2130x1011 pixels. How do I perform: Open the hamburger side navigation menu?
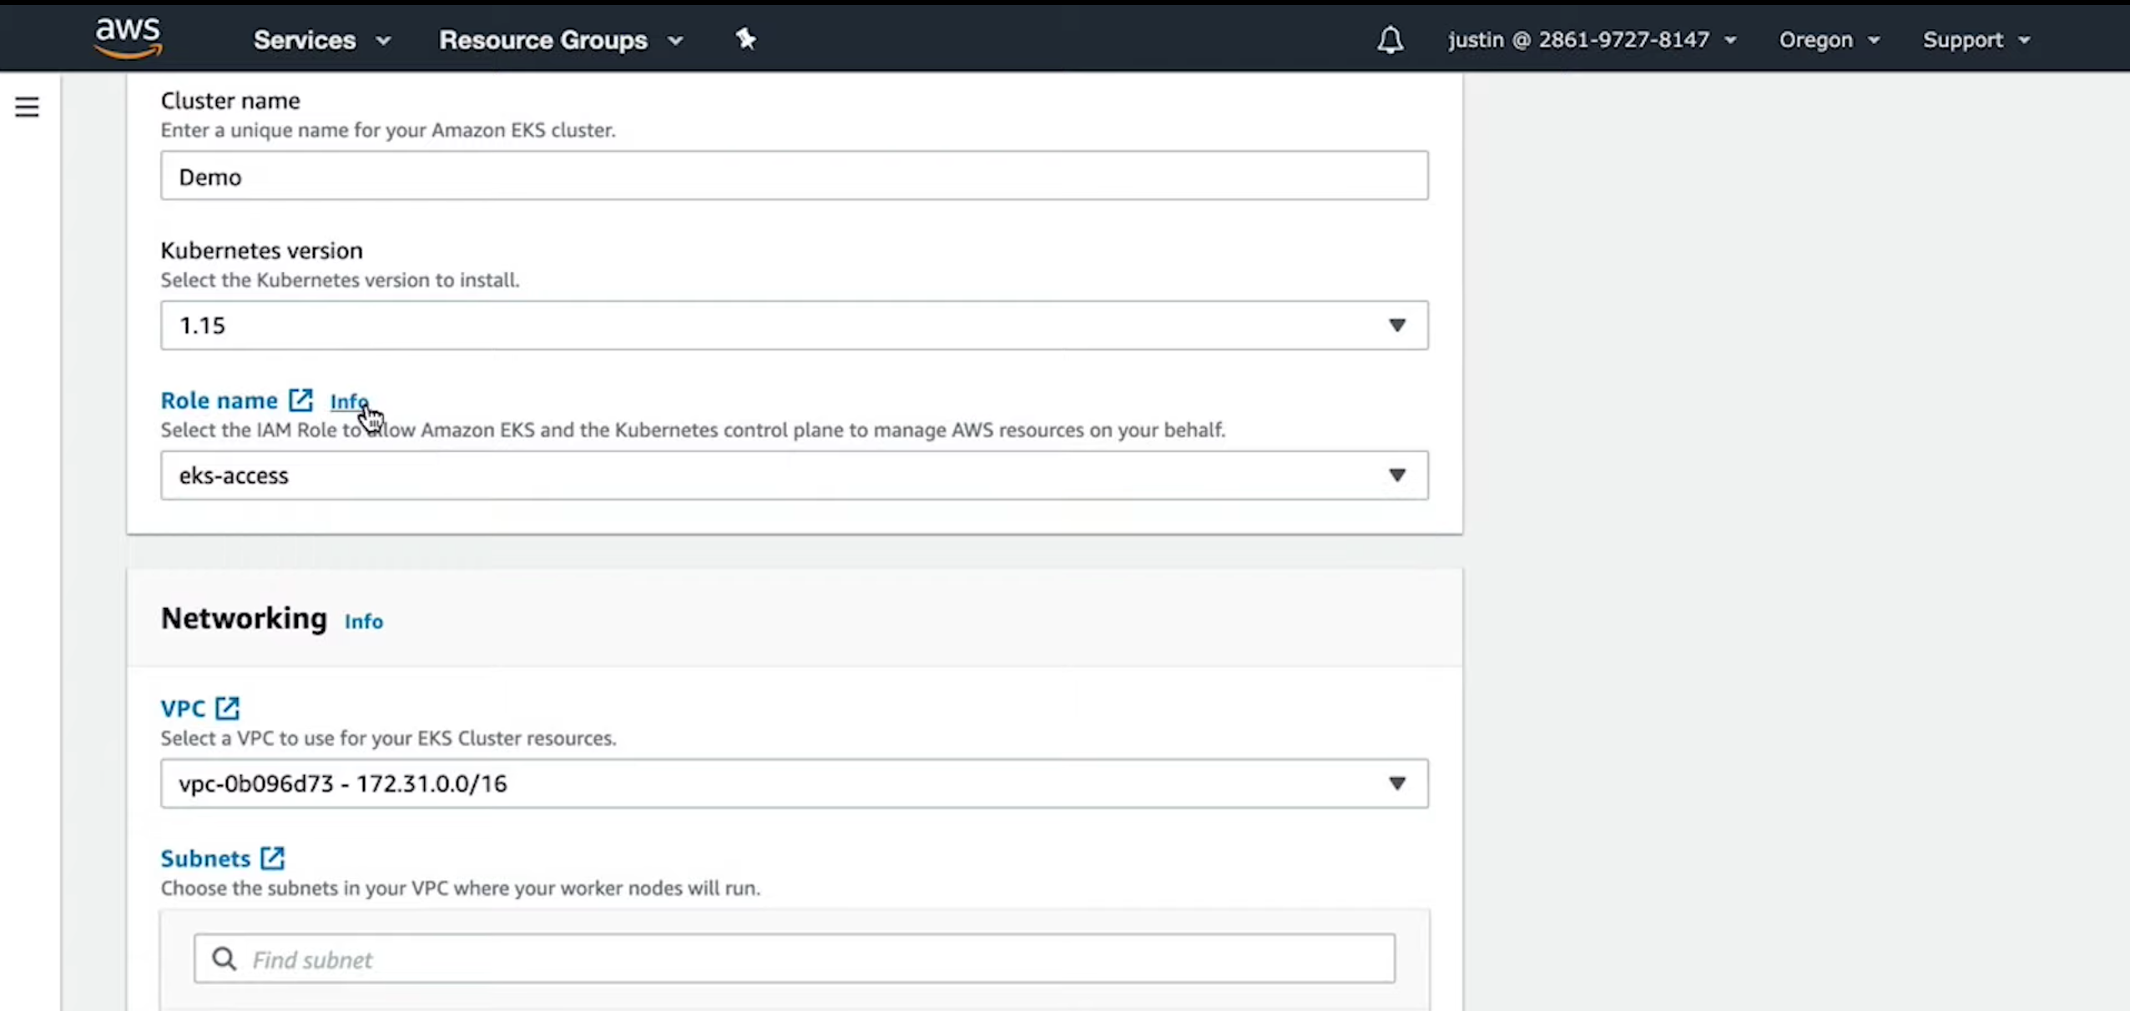point(27,107)
